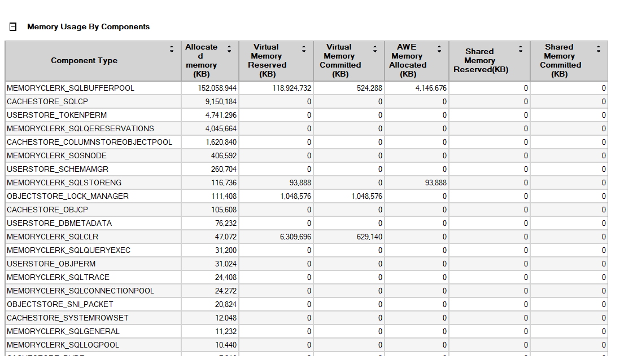Select the OBJECTSTORE_SNI_PACKET row name
The width and height of the screenshot is (633, 356).
pyautogui.click(x=60, y=304)
